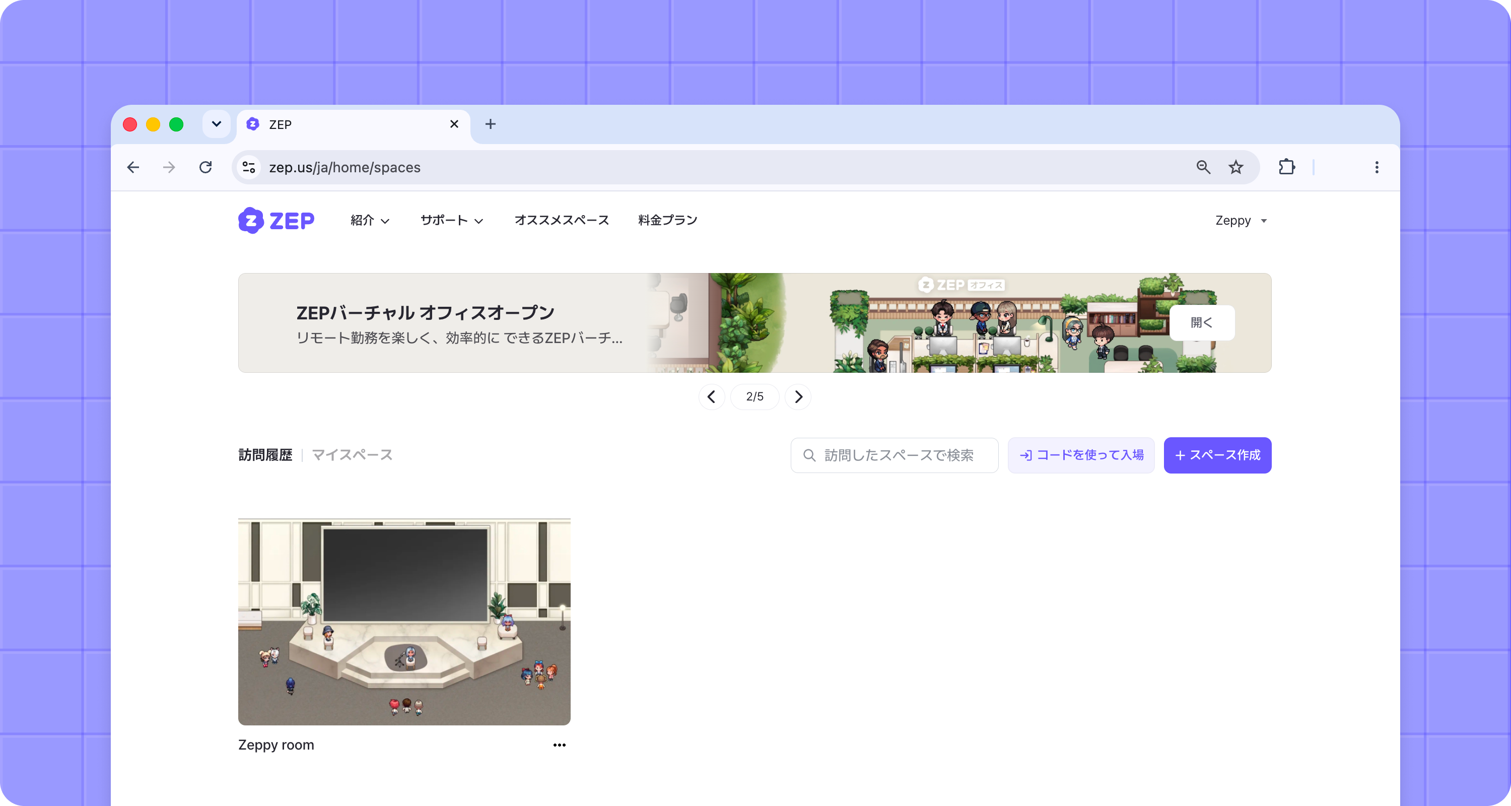Expand the tab search dropdown arrow
The image size is (1511, 806).
coord(217,124)
